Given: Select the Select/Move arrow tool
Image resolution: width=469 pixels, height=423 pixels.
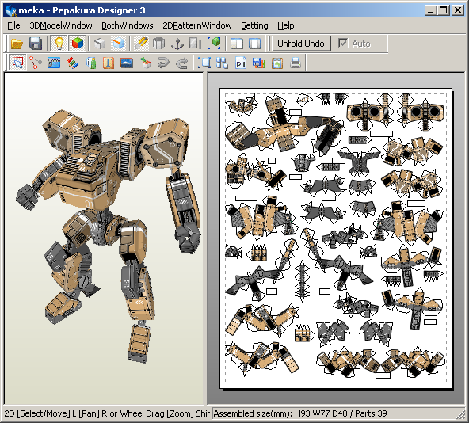Looking at the screenshot, I should (x=17, y=63).
